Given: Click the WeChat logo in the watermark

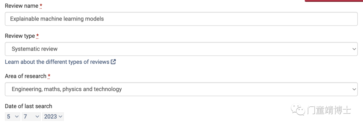Looking at the screenshot, I should tap(298, 110).
